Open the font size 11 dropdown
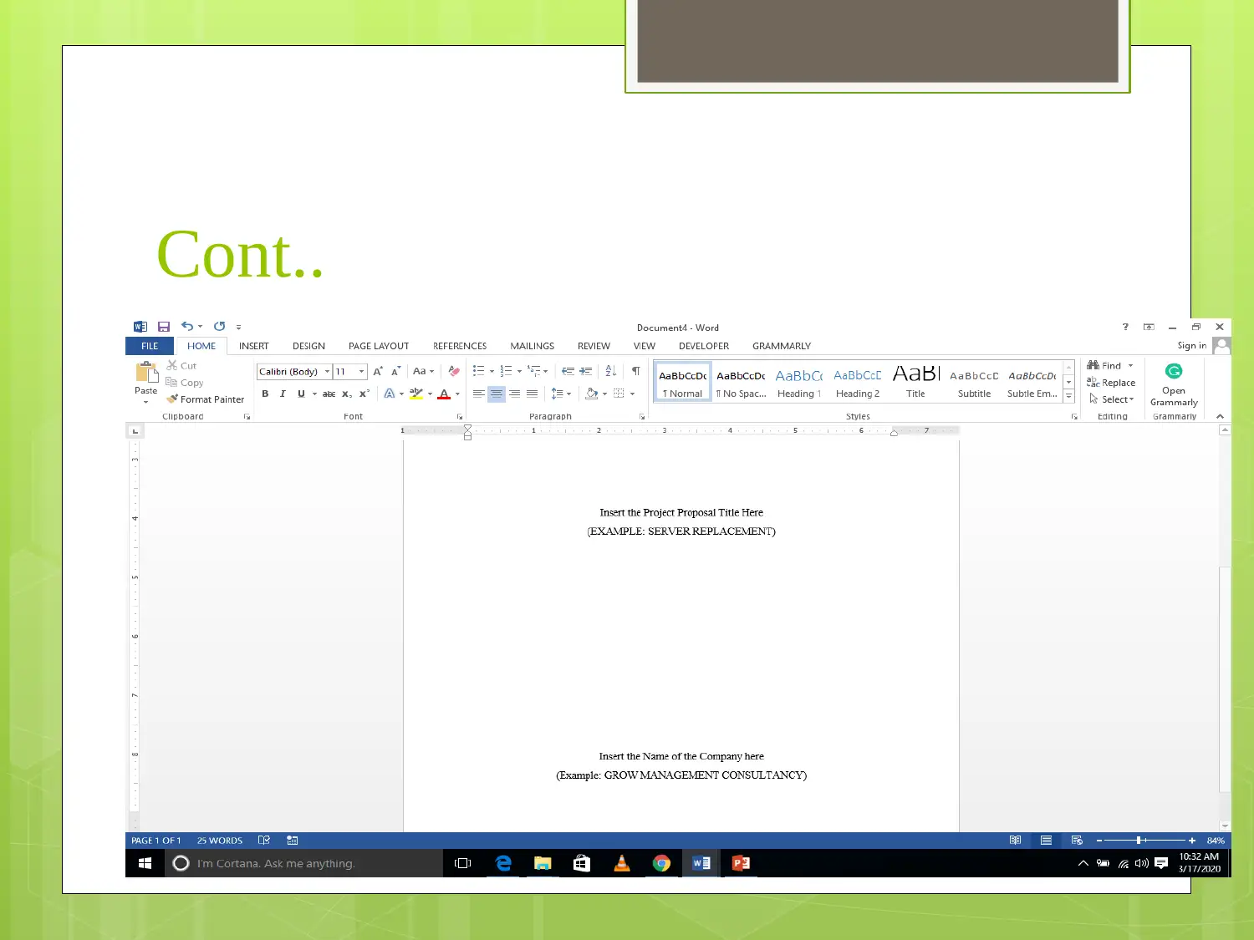This screenshot has width=1254, height=940. (361, 372)
